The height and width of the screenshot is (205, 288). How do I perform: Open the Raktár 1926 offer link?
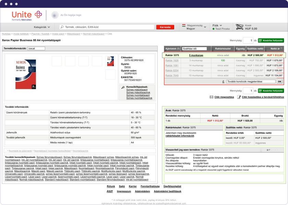coord(172,60)
